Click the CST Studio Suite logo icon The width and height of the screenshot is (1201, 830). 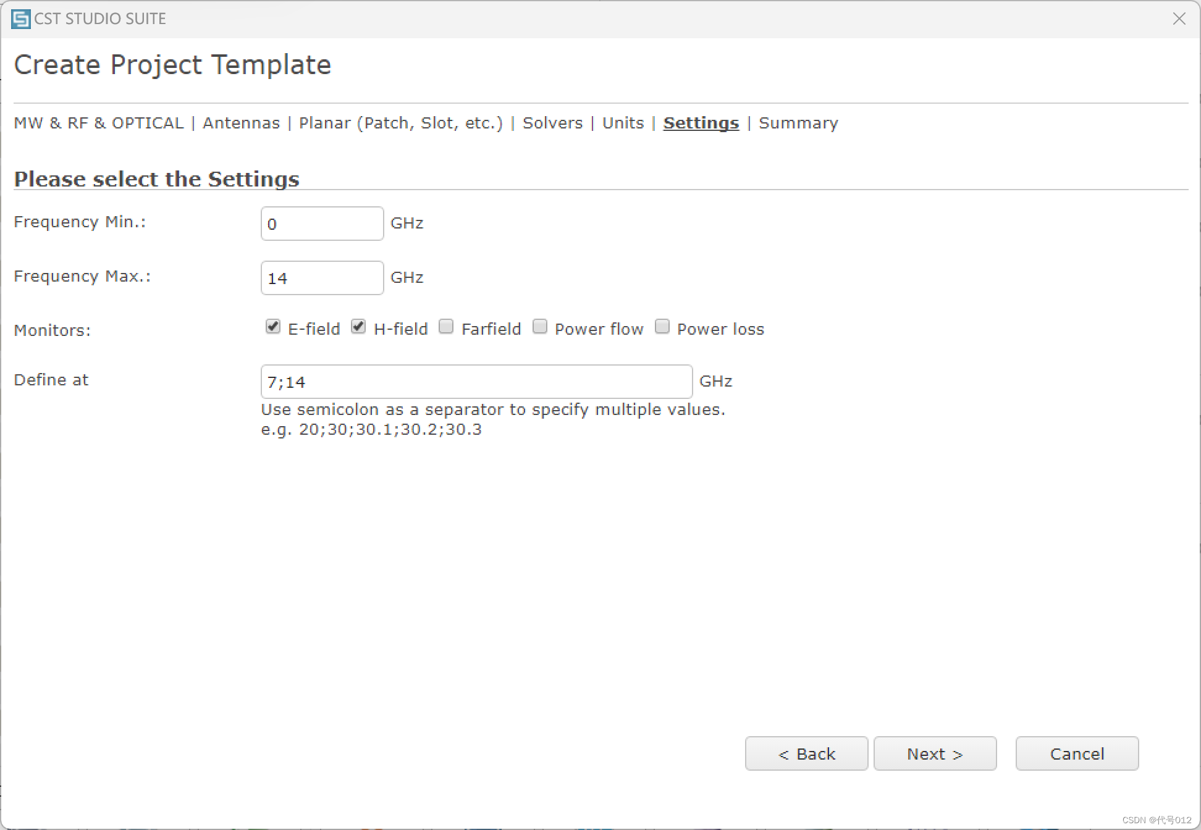click(19, 17)
